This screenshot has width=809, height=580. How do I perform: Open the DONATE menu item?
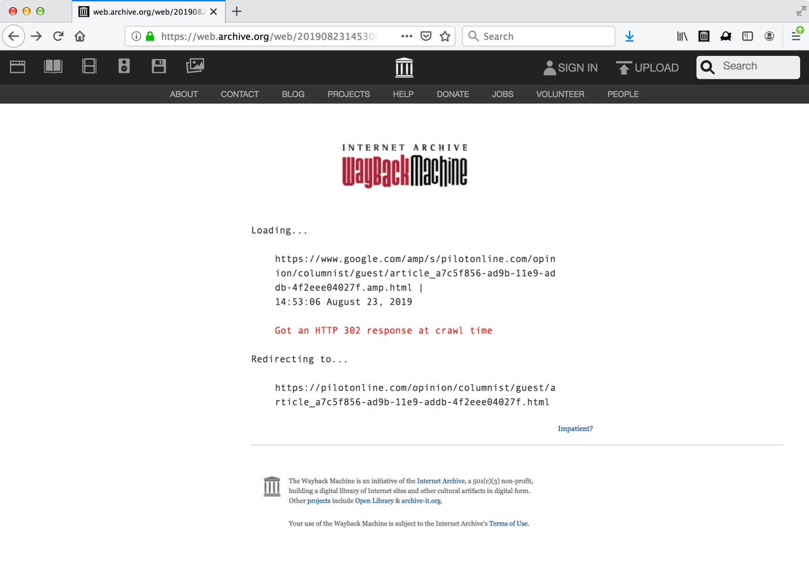[453, 94]
